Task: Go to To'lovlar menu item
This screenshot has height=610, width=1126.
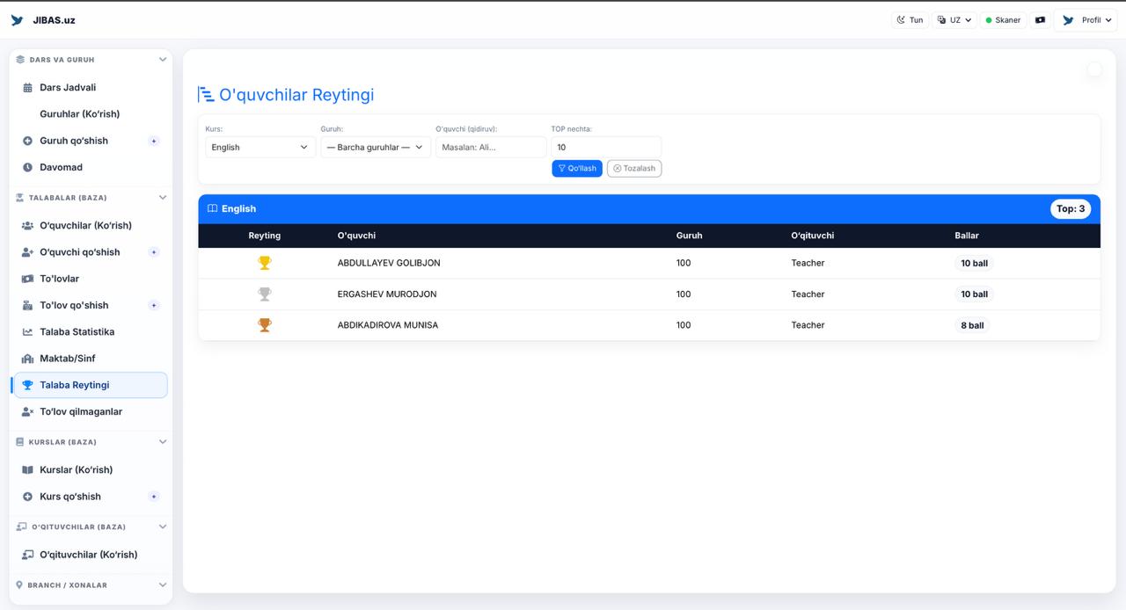Action: click(59, 279)
